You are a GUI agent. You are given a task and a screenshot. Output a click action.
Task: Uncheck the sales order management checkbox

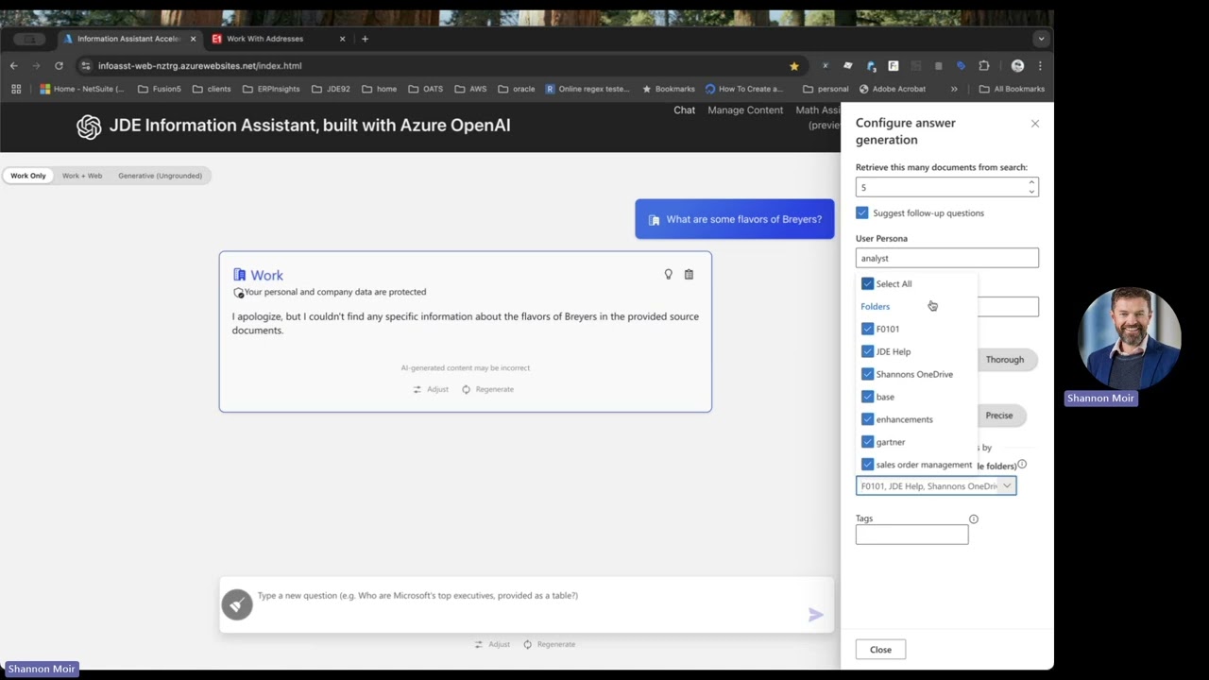867,465
